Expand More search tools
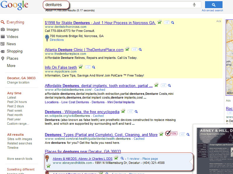 tap(20, 159)
